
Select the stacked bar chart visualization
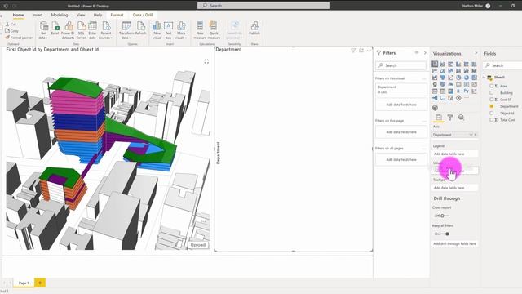click(x=435, y=64)
